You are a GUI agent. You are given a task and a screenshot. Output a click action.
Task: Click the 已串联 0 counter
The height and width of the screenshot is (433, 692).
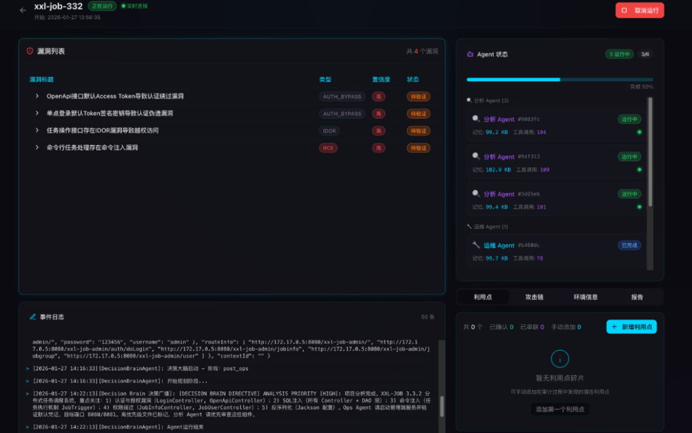pyautogui.click(x=532, y=327)
